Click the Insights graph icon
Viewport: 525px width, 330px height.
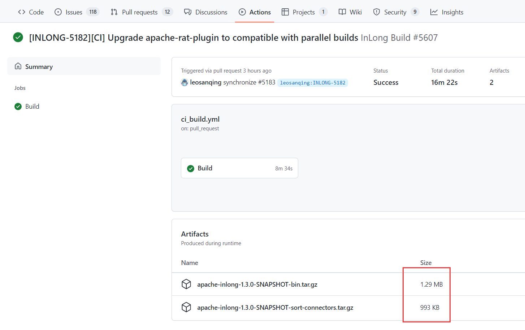click(434, 12)
